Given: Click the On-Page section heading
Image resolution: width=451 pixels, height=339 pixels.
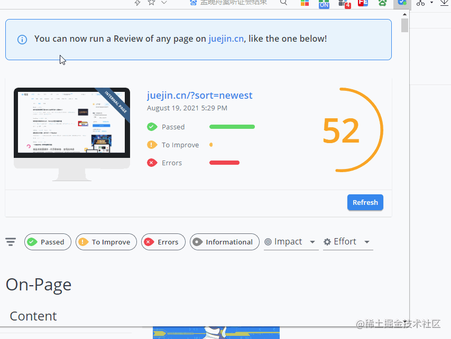Looking at the screenshot, I should click(x=39, y=285).
